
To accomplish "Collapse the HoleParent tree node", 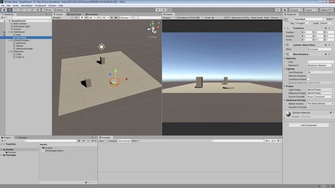I will coord(9,32).
